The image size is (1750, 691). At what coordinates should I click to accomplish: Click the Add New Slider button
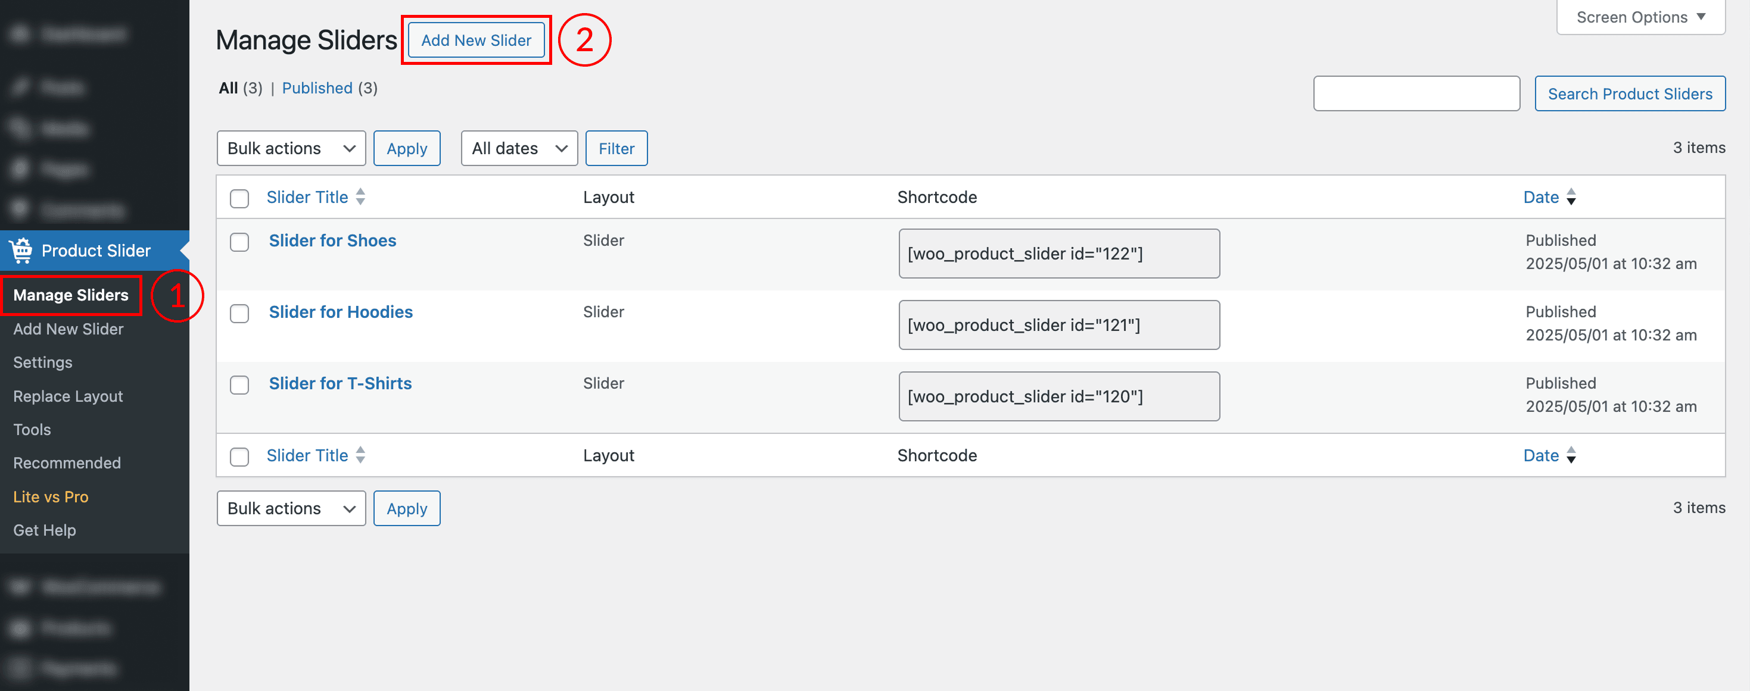[x=475, y=40]
